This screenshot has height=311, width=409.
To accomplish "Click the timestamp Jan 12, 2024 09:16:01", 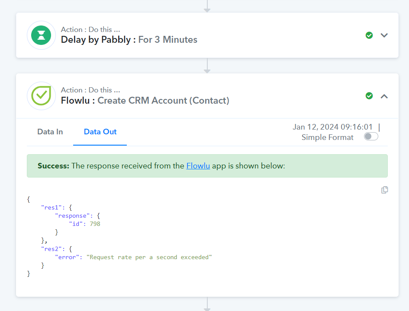I will (332, 127).
